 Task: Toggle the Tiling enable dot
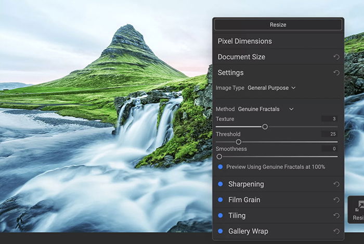220,215
